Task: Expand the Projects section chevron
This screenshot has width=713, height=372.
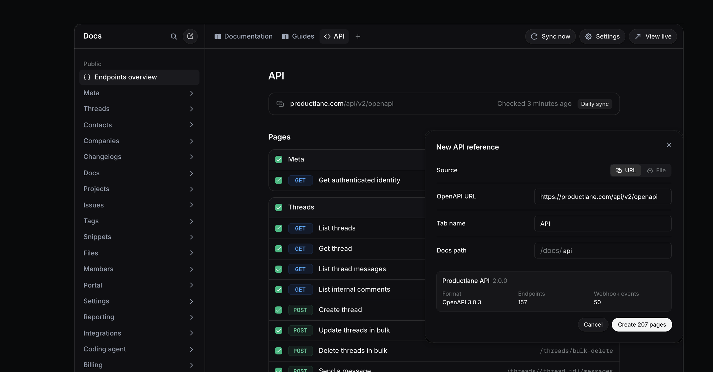Action: 191,189
